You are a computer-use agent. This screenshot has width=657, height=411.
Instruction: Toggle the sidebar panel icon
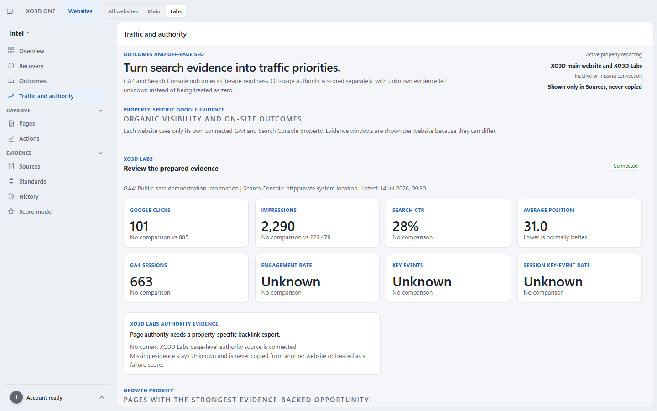(x=10, y=11)
